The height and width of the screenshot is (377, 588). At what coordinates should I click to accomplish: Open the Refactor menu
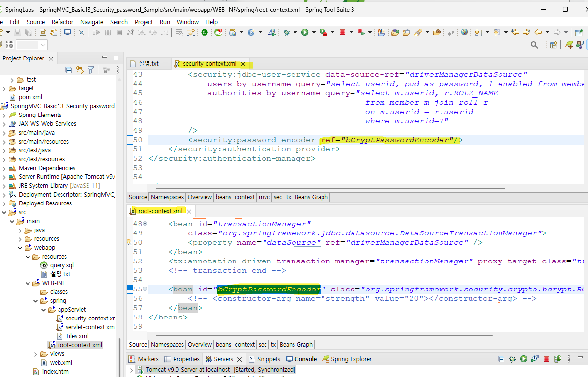click(62, 22)
